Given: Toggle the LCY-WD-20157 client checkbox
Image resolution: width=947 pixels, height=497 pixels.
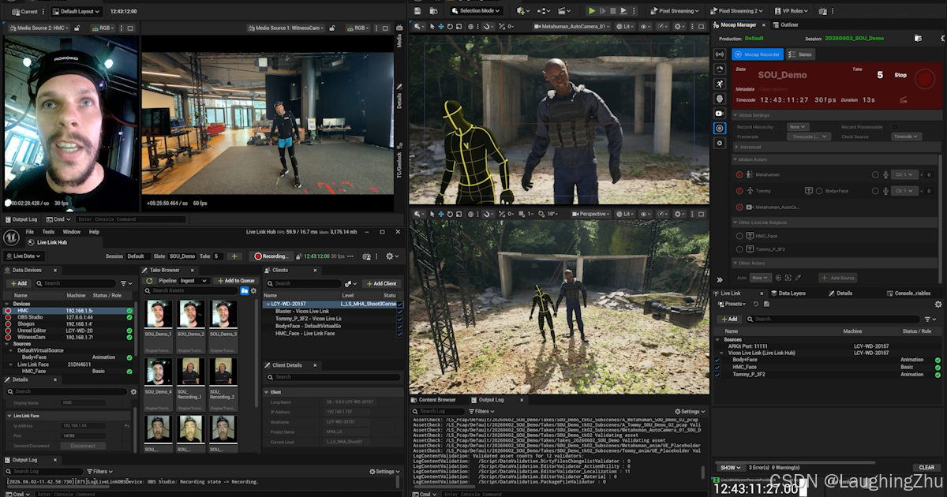Looking at the screenshot, I should point(400,305).
